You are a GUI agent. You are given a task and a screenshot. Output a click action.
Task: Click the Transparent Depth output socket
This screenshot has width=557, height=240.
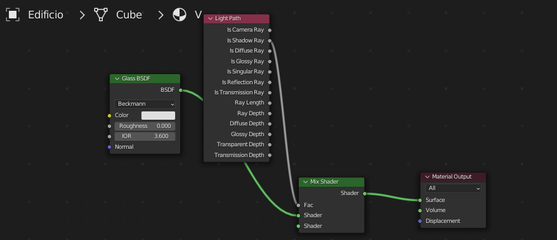[270, 144]
